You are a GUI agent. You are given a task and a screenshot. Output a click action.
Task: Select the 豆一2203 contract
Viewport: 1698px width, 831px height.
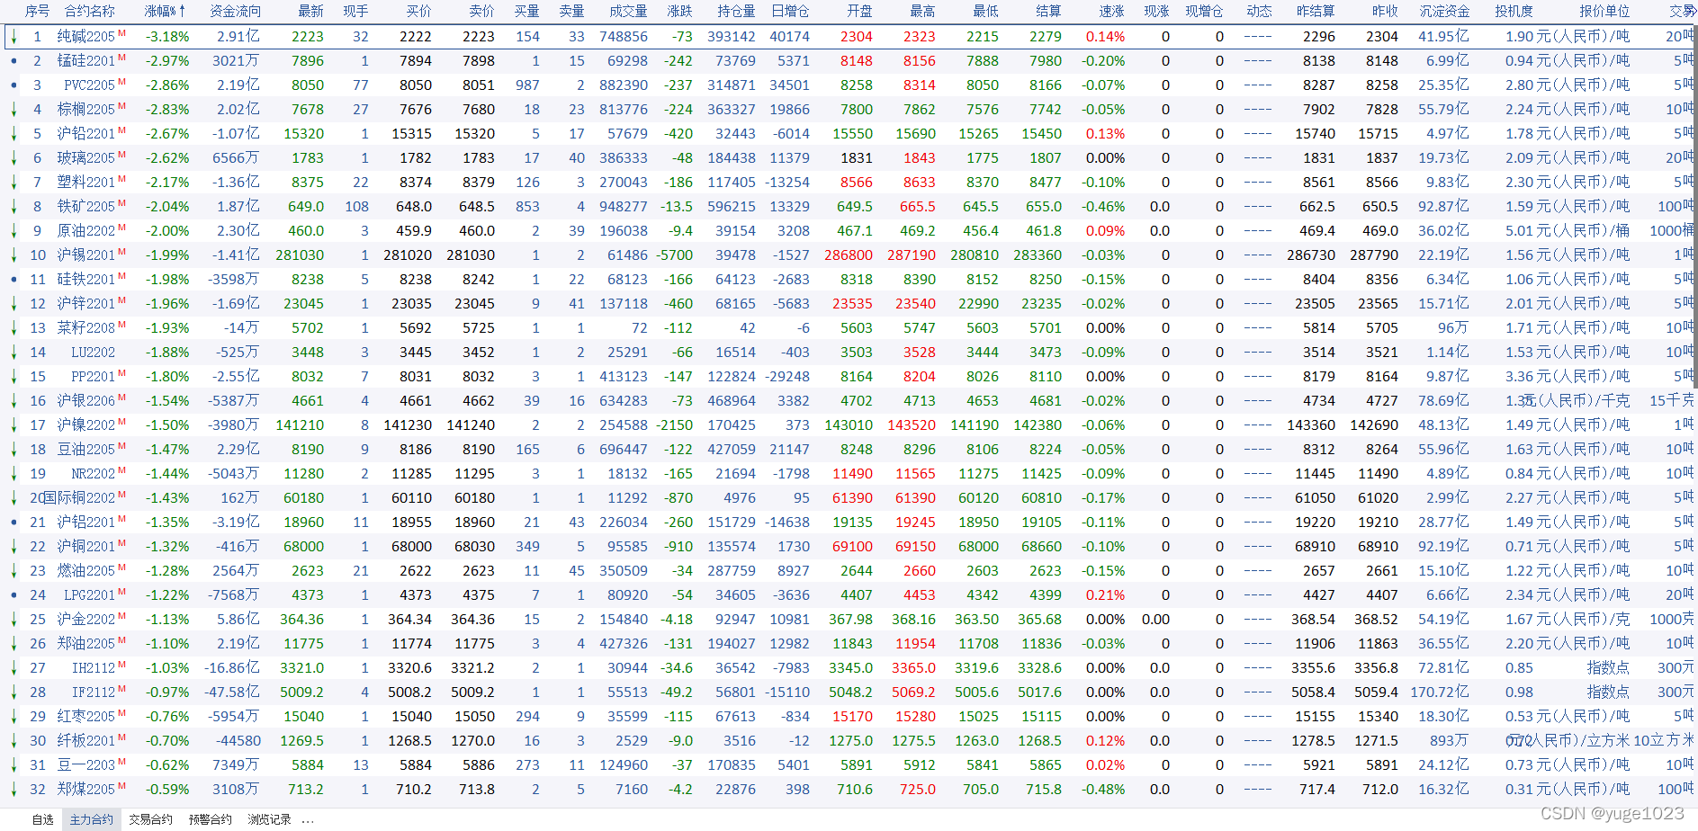point(86,764)
